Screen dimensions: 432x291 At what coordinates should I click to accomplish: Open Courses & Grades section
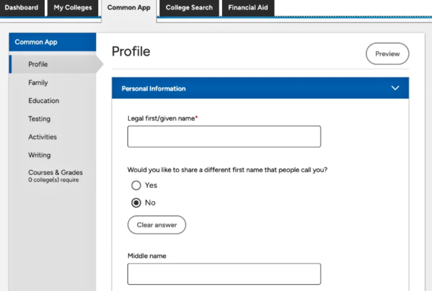pyautogui.click(x=55, y=172)
